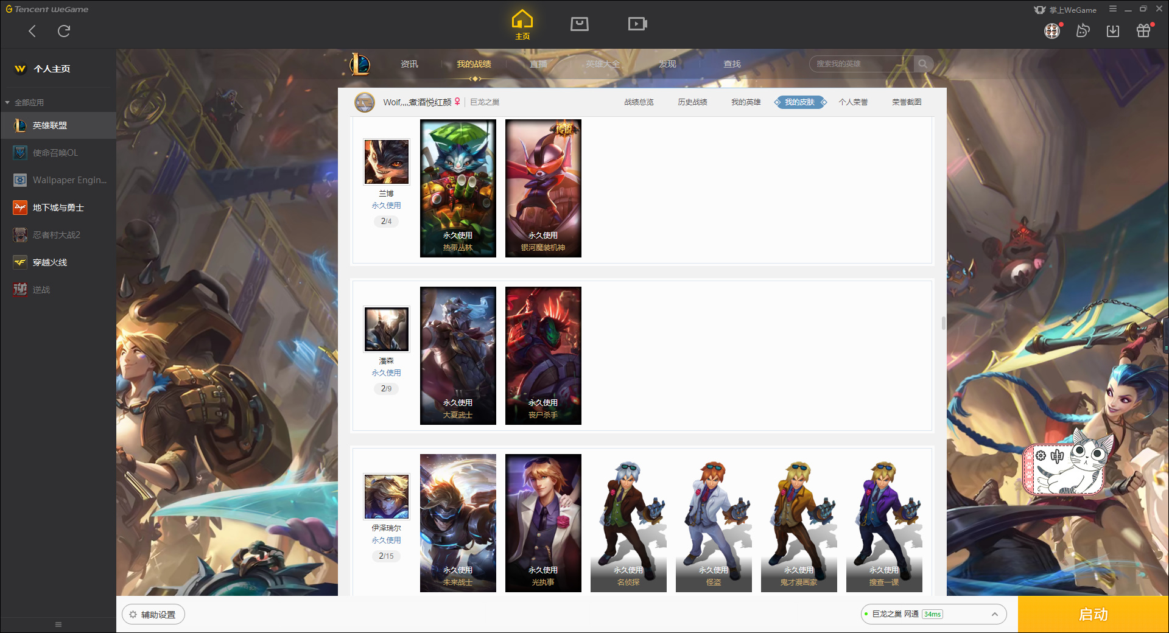Open the 历史战绩 sub-tab
Viewport: 1169px width, 633px height.
692,102
